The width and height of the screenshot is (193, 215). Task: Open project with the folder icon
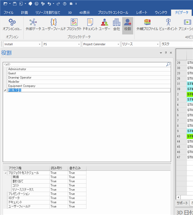pyautogui.click(x=6, y=4)
